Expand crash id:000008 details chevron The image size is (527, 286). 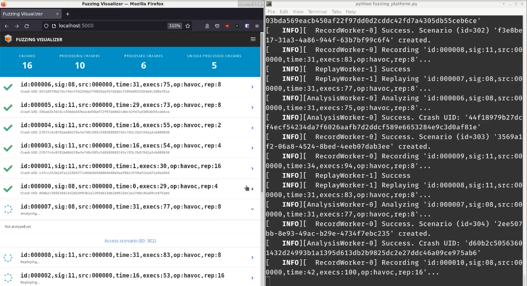[252, 258]
